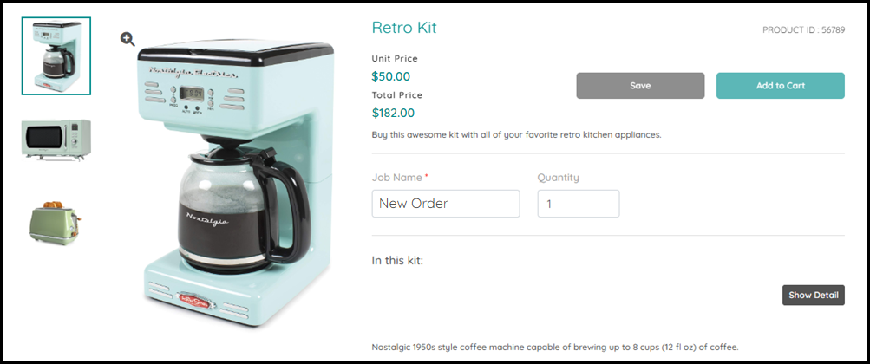Click the Quantity field label

[x=558, y=178]
